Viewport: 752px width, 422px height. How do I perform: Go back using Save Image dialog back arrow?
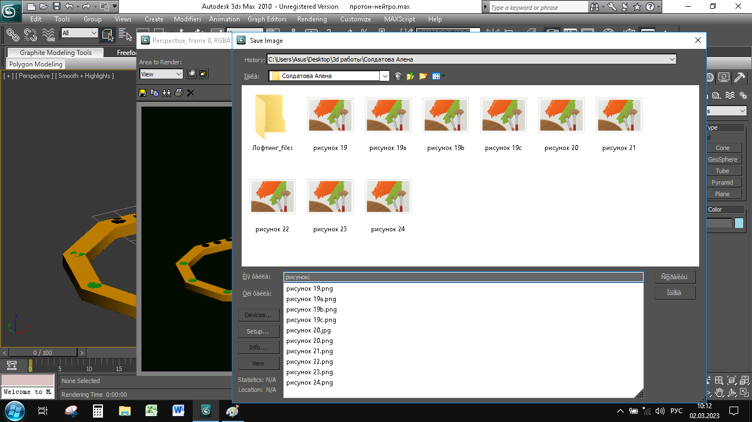click(398, 76)
